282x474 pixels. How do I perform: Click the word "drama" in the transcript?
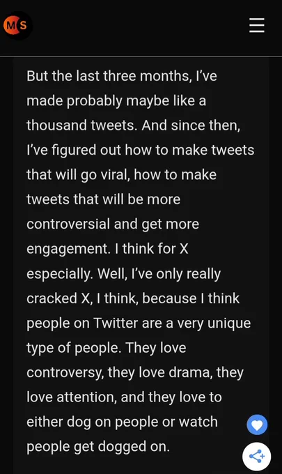click(189, 372)
